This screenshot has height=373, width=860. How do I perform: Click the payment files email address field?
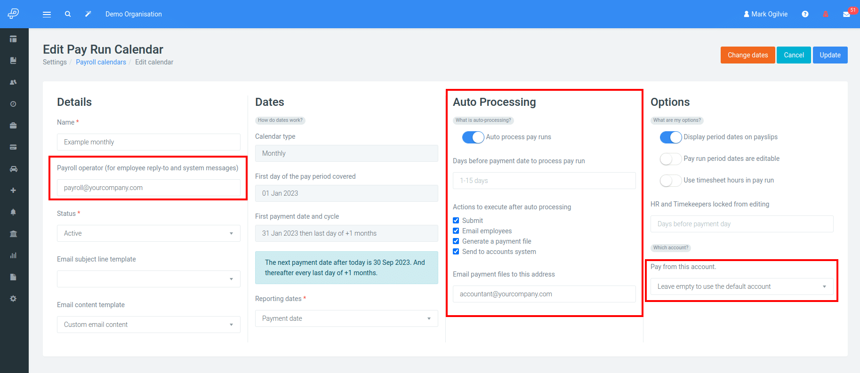pyautogui.click(x=544, y=294)
